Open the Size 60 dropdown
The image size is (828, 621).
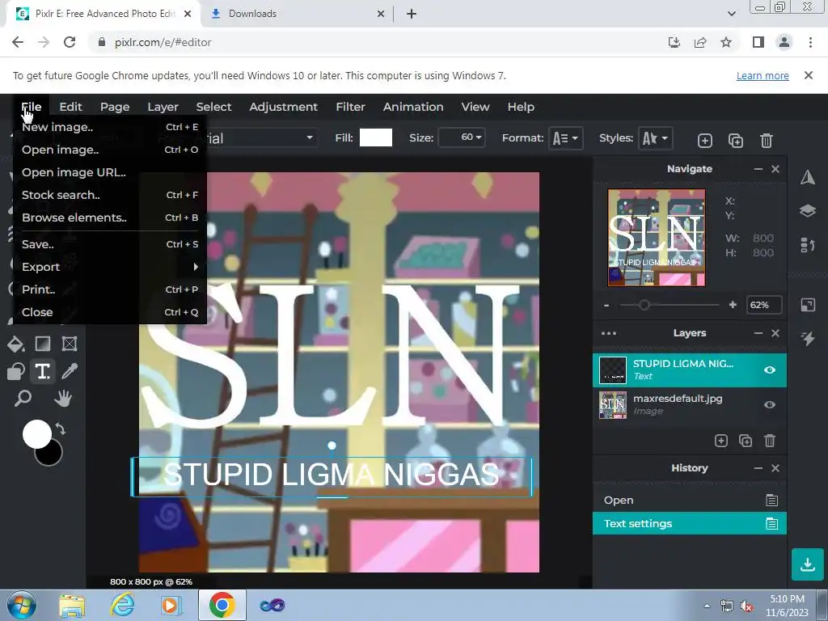[x=462, y=137]
